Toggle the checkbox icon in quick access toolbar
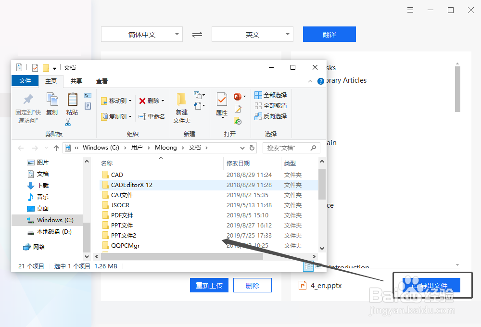 pos(35,67)
